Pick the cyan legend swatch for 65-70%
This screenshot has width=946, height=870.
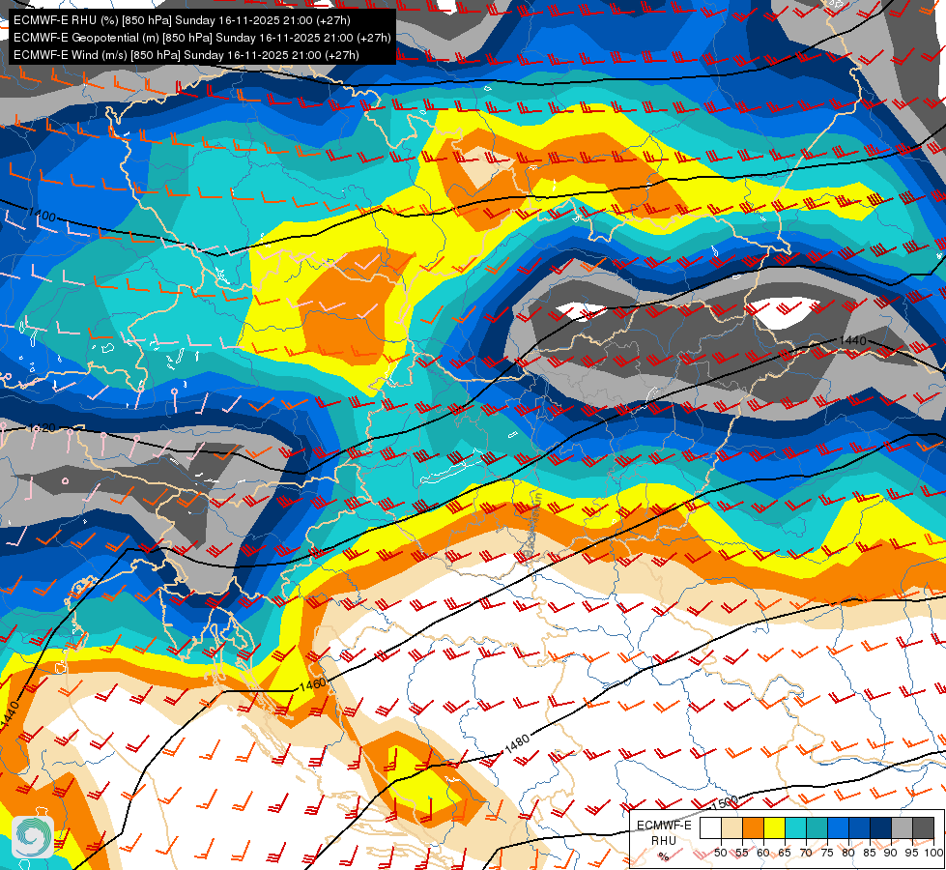[x=796, y=827]
